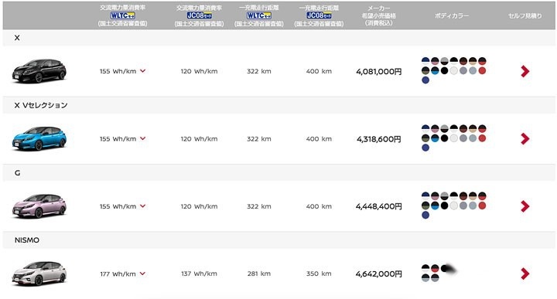Click the NISMO grade name heading
Viewport: 557px width, 299px height.
pyautogui.click(x=27, y=240)
